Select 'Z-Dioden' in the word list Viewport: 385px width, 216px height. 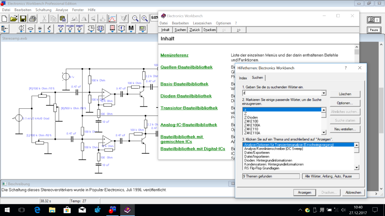click(x=282, y=117)
